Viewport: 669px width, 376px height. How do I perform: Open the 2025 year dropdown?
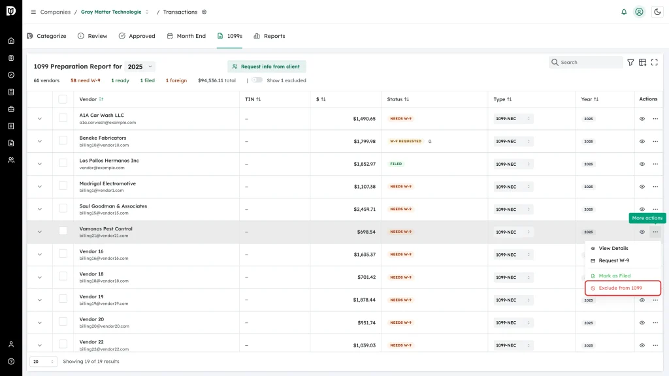[140, 67]
